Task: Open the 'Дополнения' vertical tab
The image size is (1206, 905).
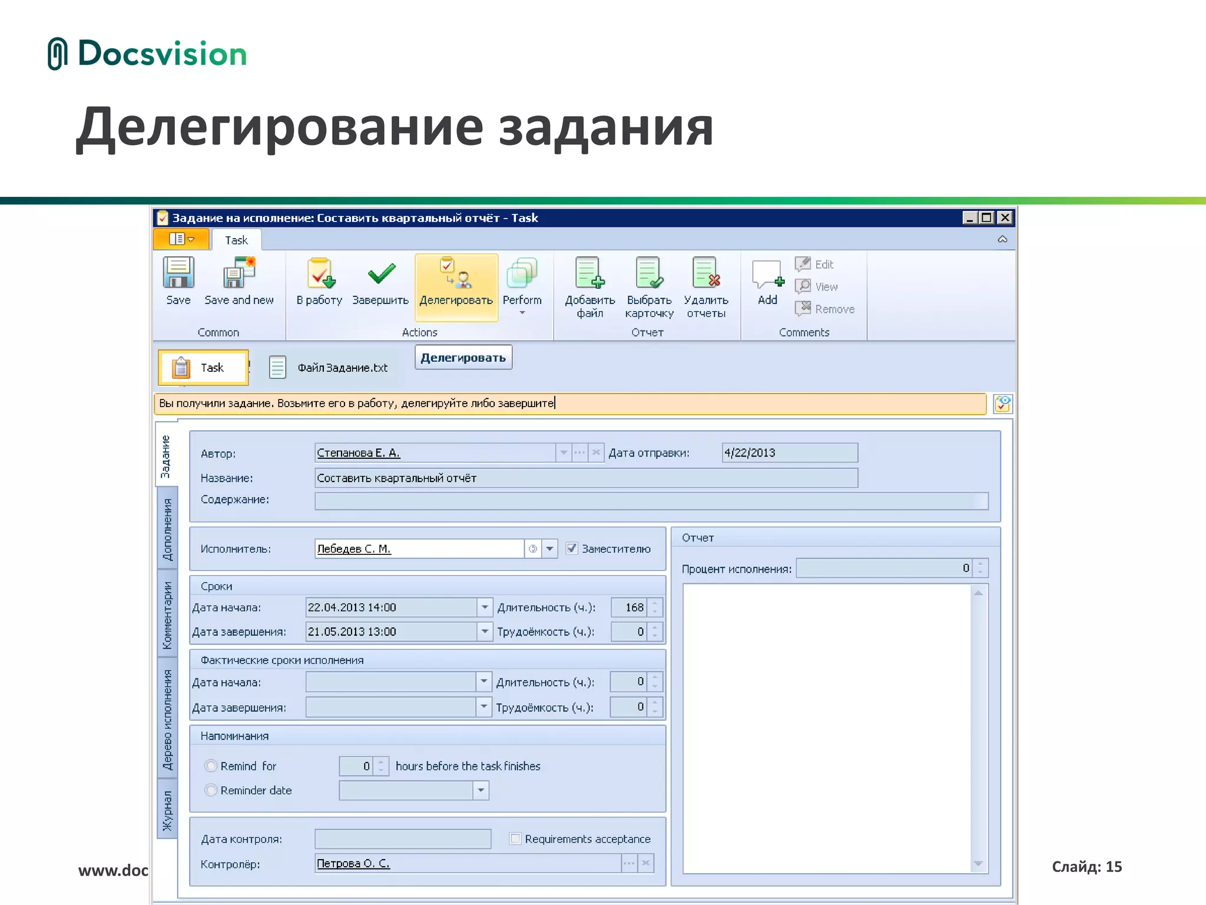Action: (168, 529)
